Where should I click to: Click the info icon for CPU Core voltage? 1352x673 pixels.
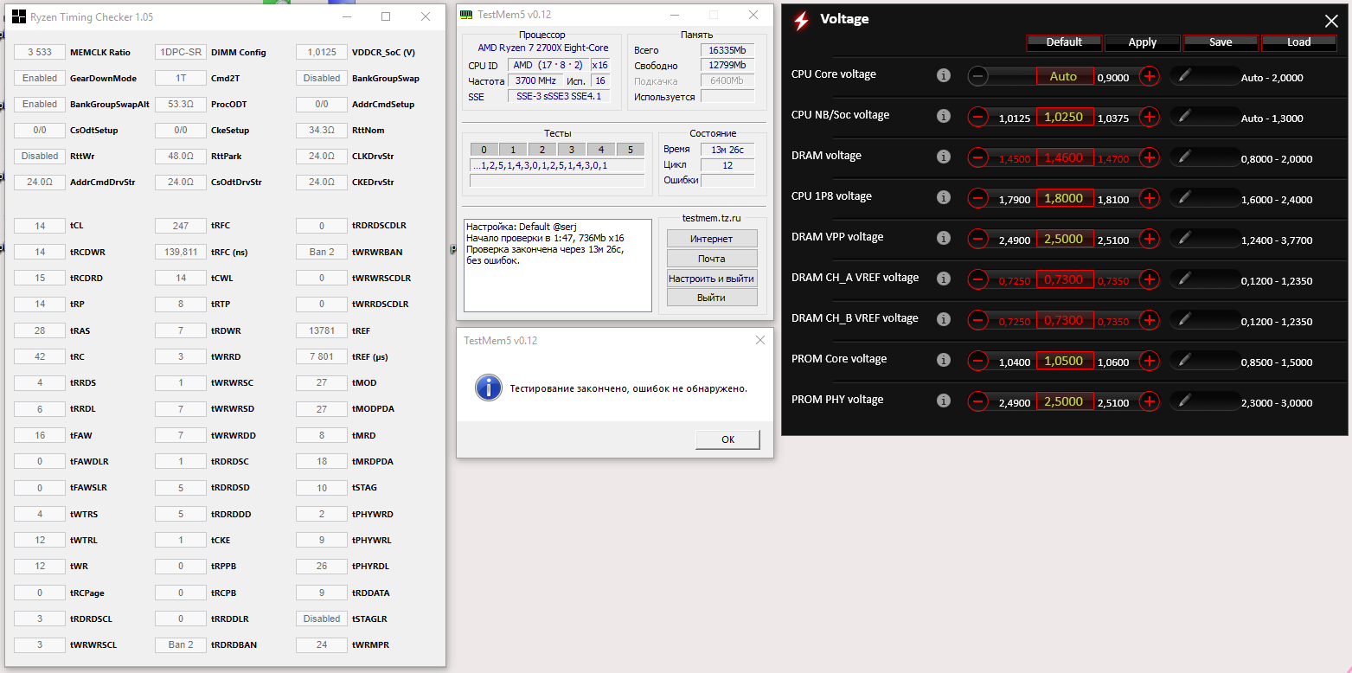944,76
